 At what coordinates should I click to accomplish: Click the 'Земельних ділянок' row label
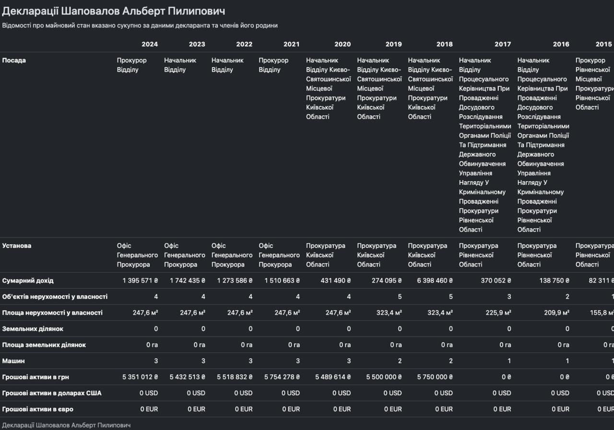33,329
